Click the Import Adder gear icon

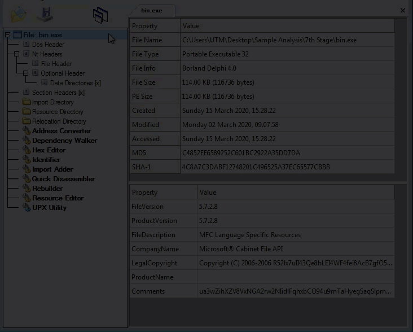27,169
